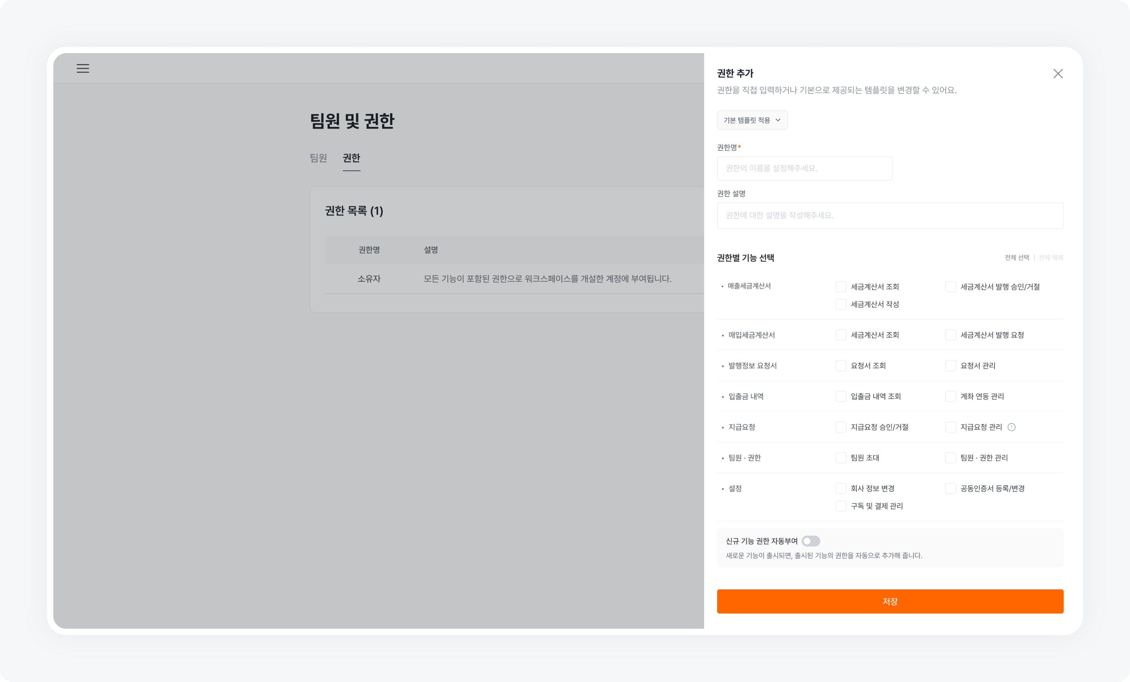
Task: Enable 구독 및 결제 관리 checkbox
Action: pos(841,506)
